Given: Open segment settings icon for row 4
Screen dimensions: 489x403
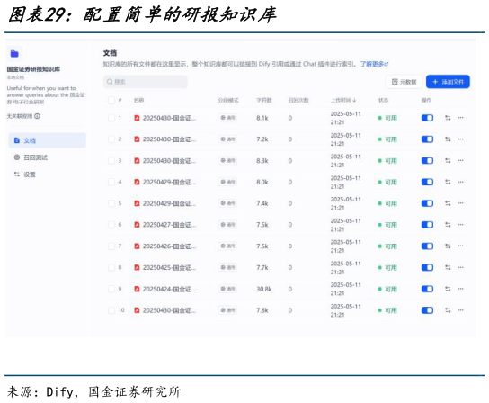Looking at the screenshot, I should tap(448, 182).
